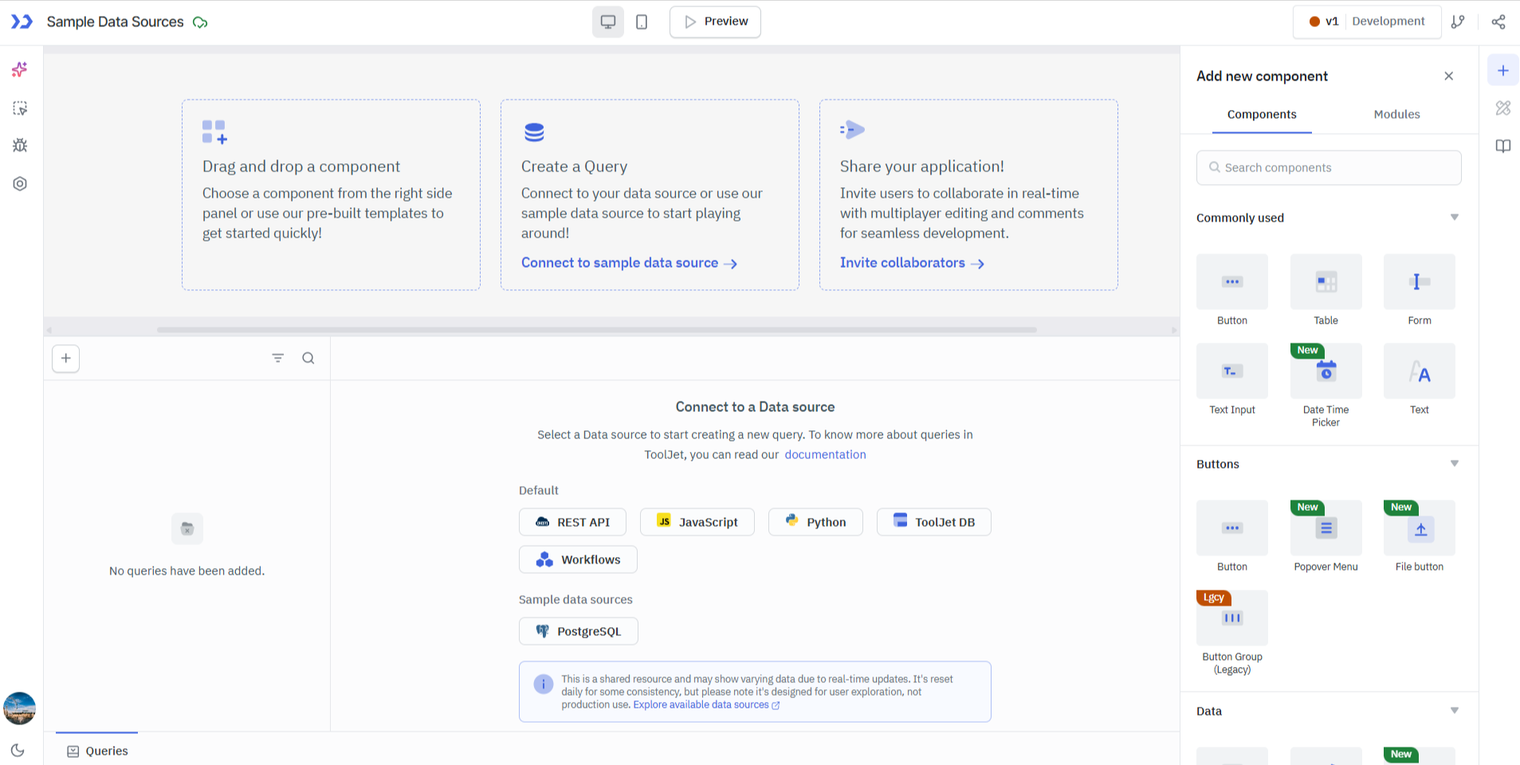Click the add component plus icon

click(x=1503, y=70)
